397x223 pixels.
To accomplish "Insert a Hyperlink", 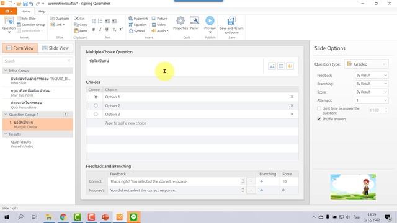I will click(138, 19).
